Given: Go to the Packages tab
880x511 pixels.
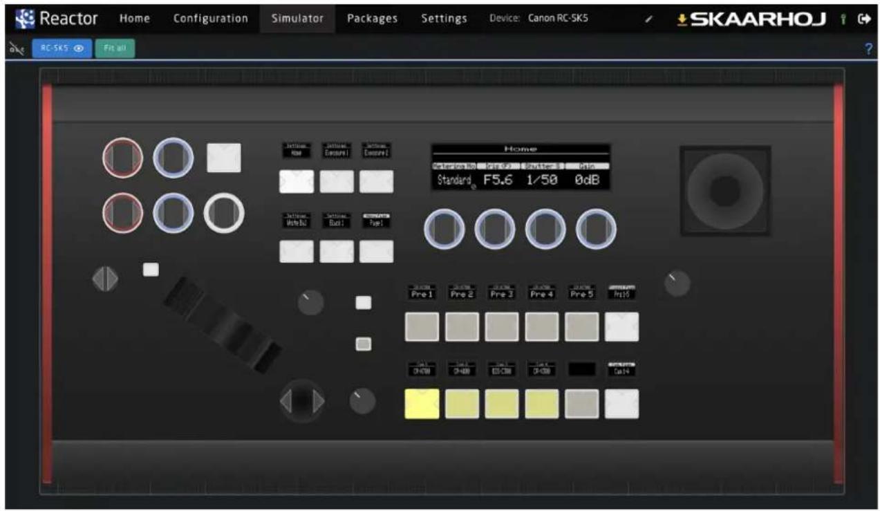Looking at the screenshot, I should (372, 19).
